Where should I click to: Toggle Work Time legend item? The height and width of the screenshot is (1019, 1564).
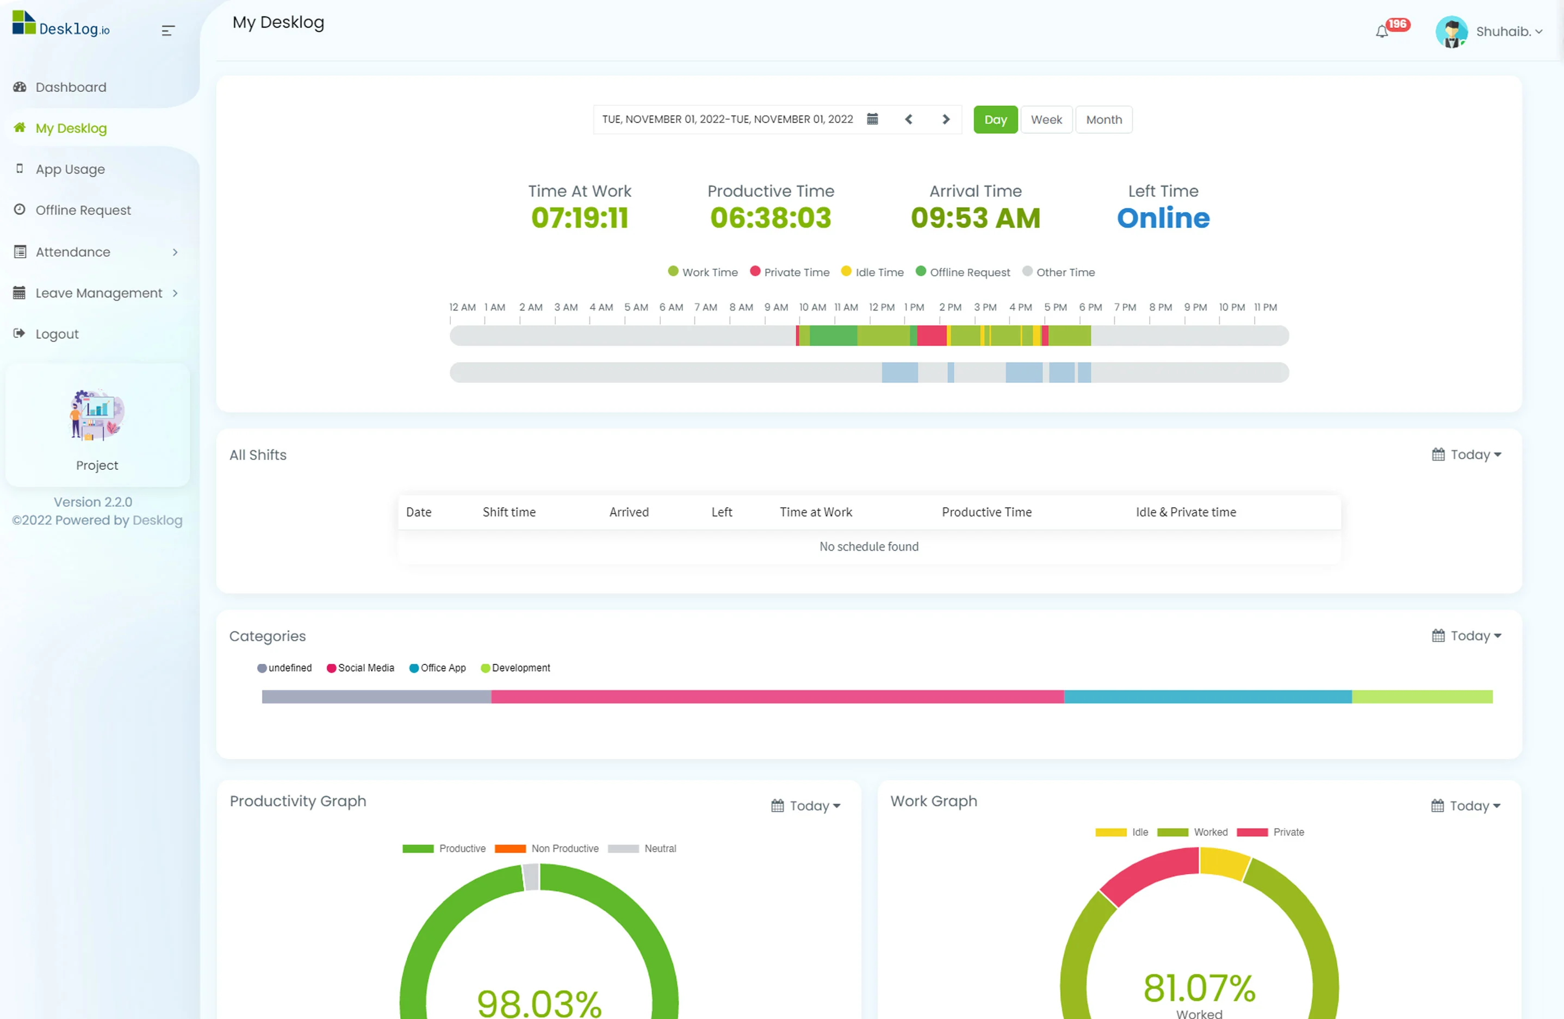coord(703,272)
